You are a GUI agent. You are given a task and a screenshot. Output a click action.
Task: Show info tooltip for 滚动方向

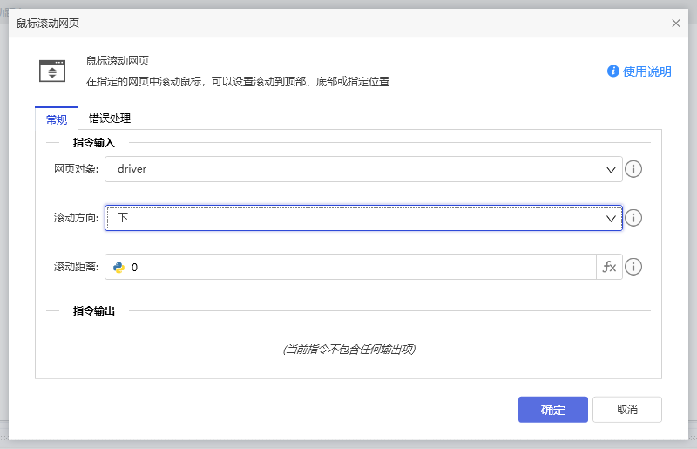tap(634, 218)
